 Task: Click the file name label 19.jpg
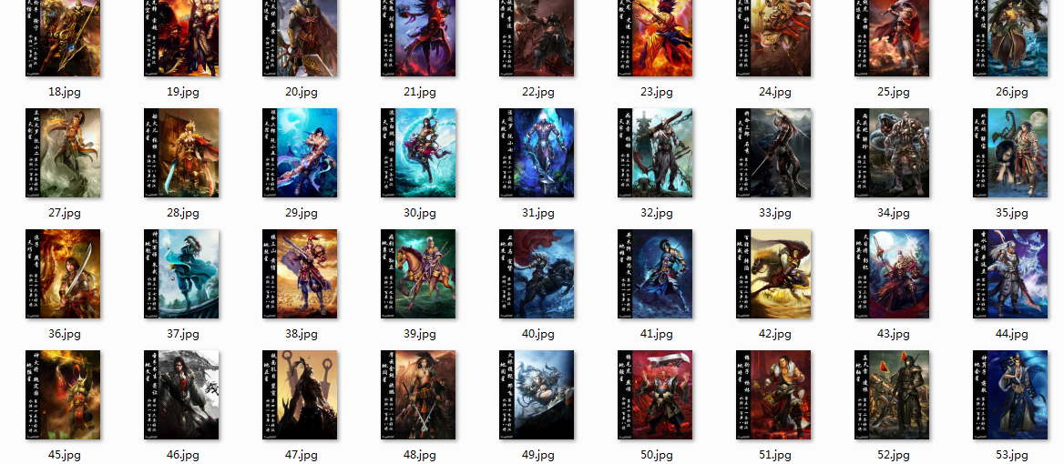[x=182, y=92]
